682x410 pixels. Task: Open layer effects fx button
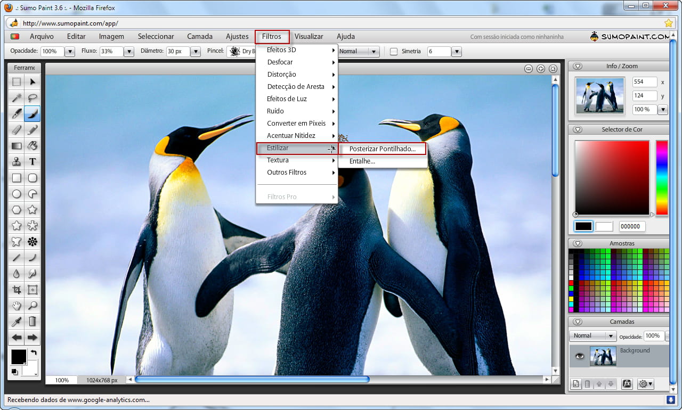click(x=627, y=383)
